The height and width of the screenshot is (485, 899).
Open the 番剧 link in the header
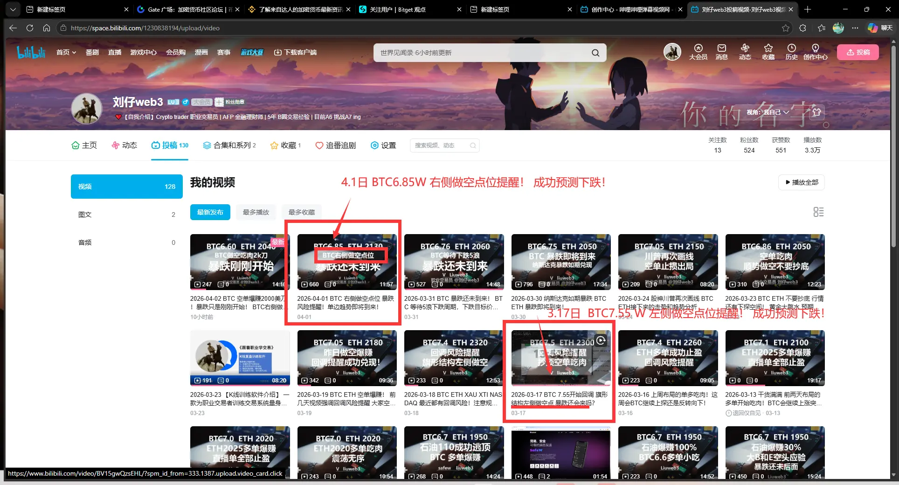(92, 52)
